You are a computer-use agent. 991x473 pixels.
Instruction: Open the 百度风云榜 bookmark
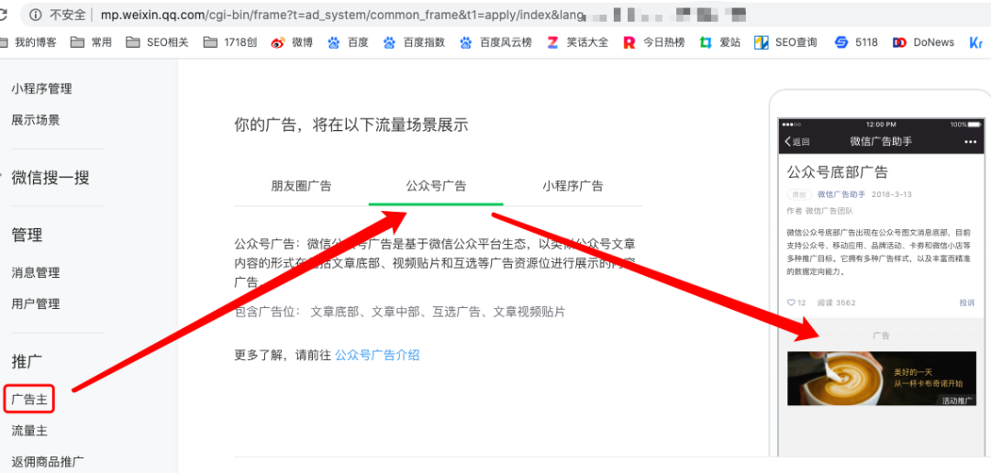(495, 43)
